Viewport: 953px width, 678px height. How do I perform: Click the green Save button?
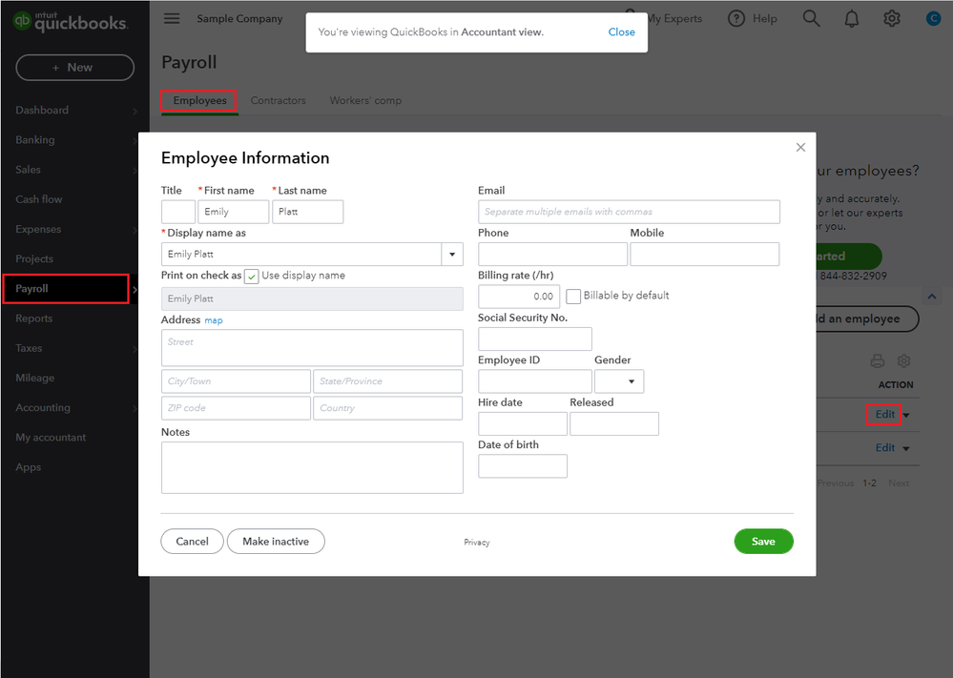pyautogui.click(x=763, y=542)
